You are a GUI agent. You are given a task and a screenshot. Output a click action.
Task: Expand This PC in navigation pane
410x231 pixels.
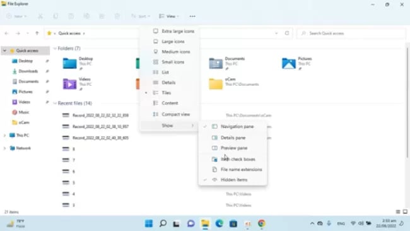click(4, 135)
